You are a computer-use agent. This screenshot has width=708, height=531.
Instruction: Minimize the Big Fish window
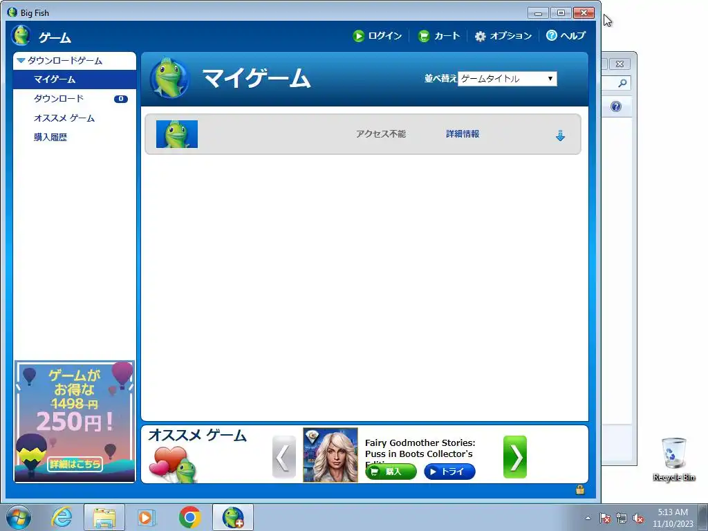pos(538,13)
